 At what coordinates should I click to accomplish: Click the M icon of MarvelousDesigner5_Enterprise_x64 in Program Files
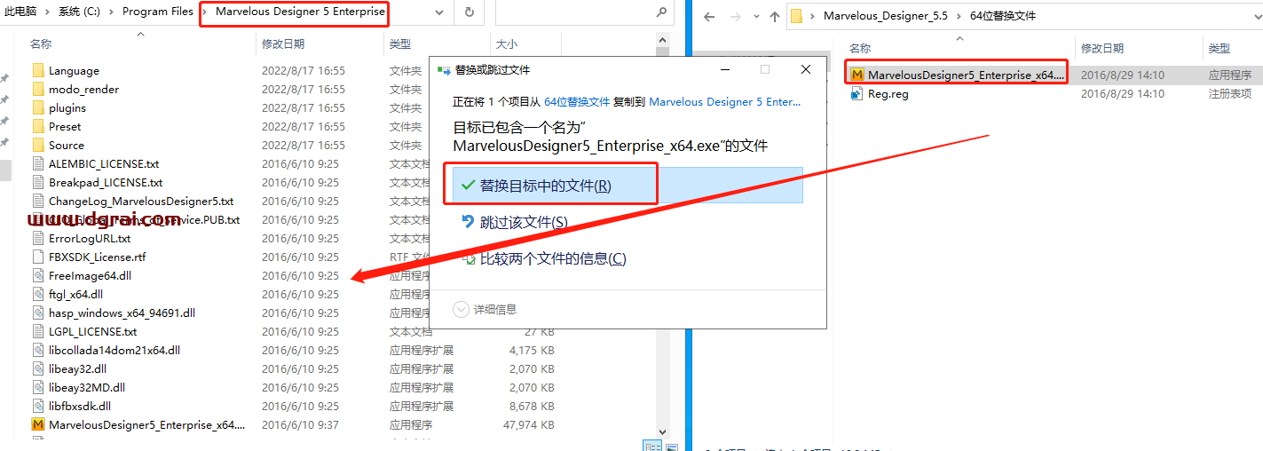(38, 424)
